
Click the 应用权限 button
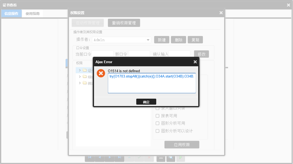click(x=182, y=145)
